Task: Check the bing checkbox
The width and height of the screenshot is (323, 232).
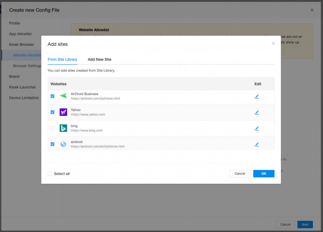Action: (53, 128)
